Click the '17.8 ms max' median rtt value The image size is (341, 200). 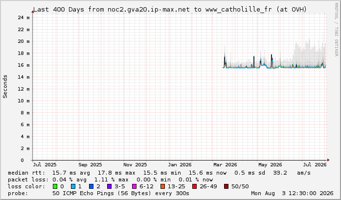coord(116,173)
